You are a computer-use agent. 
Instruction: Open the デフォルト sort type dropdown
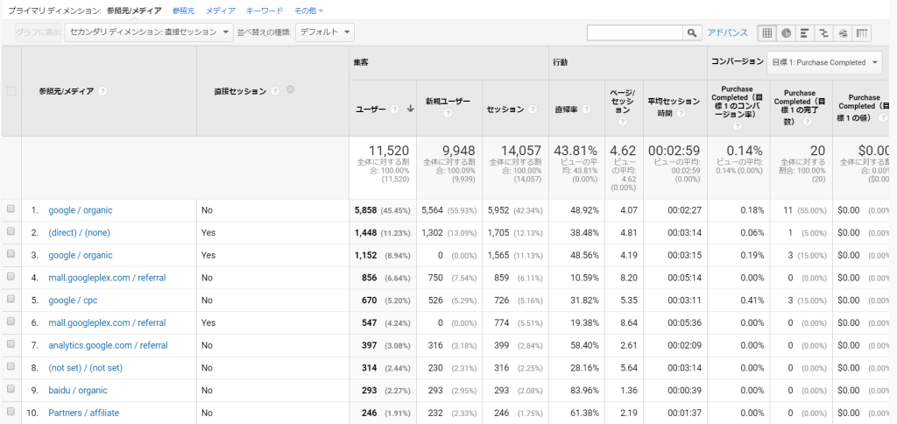click(x=325, y=32)
